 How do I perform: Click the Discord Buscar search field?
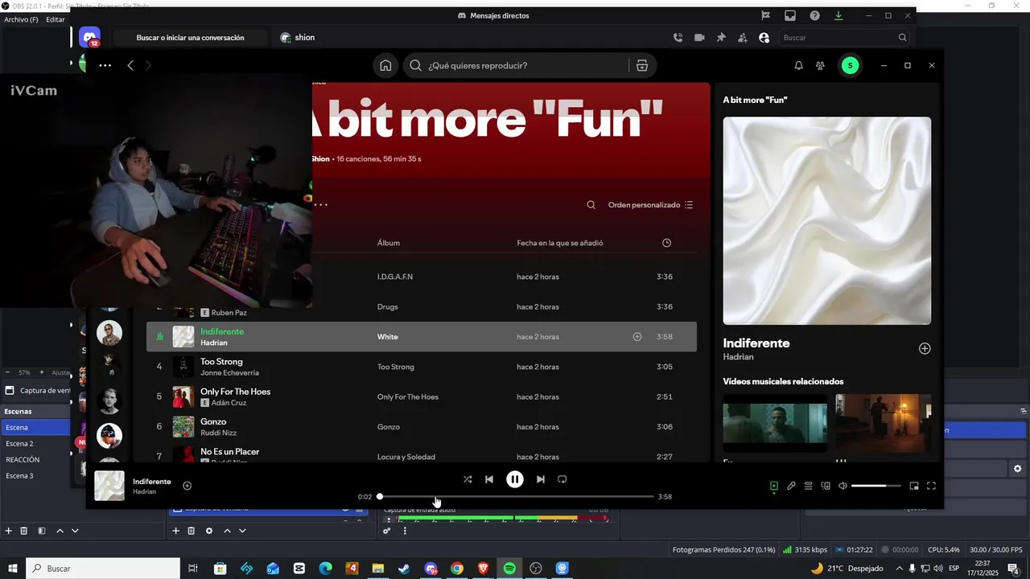[845, 38]
